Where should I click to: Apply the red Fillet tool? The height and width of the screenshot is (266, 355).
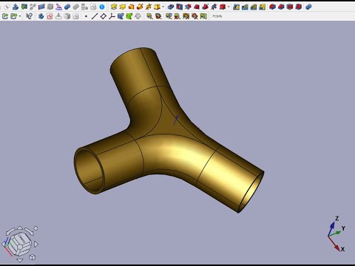pos(272,7)
